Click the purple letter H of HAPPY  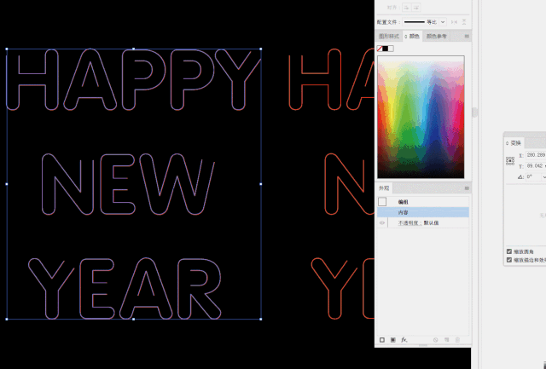32,79
